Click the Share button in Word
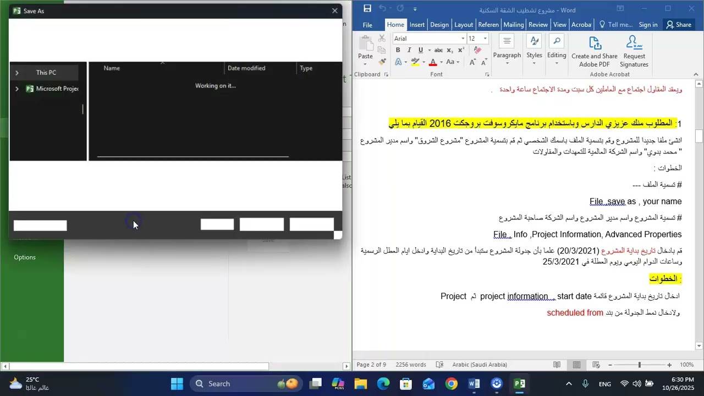Image resolution: width=704 pixels, height=396 pixels. click(x=679, y=25)
